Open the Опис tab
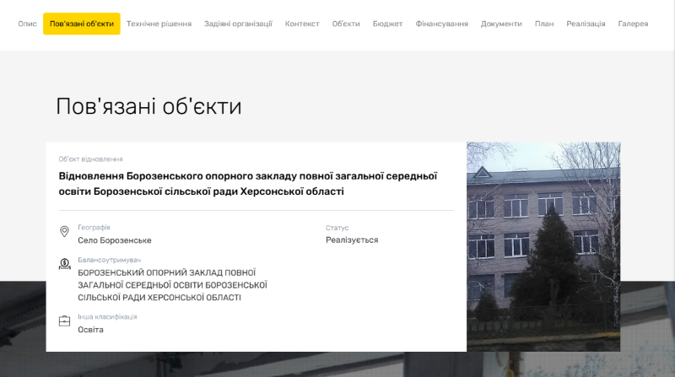Image resolution: width=675 pixels, height=377 pixels. tap(27, 24)
